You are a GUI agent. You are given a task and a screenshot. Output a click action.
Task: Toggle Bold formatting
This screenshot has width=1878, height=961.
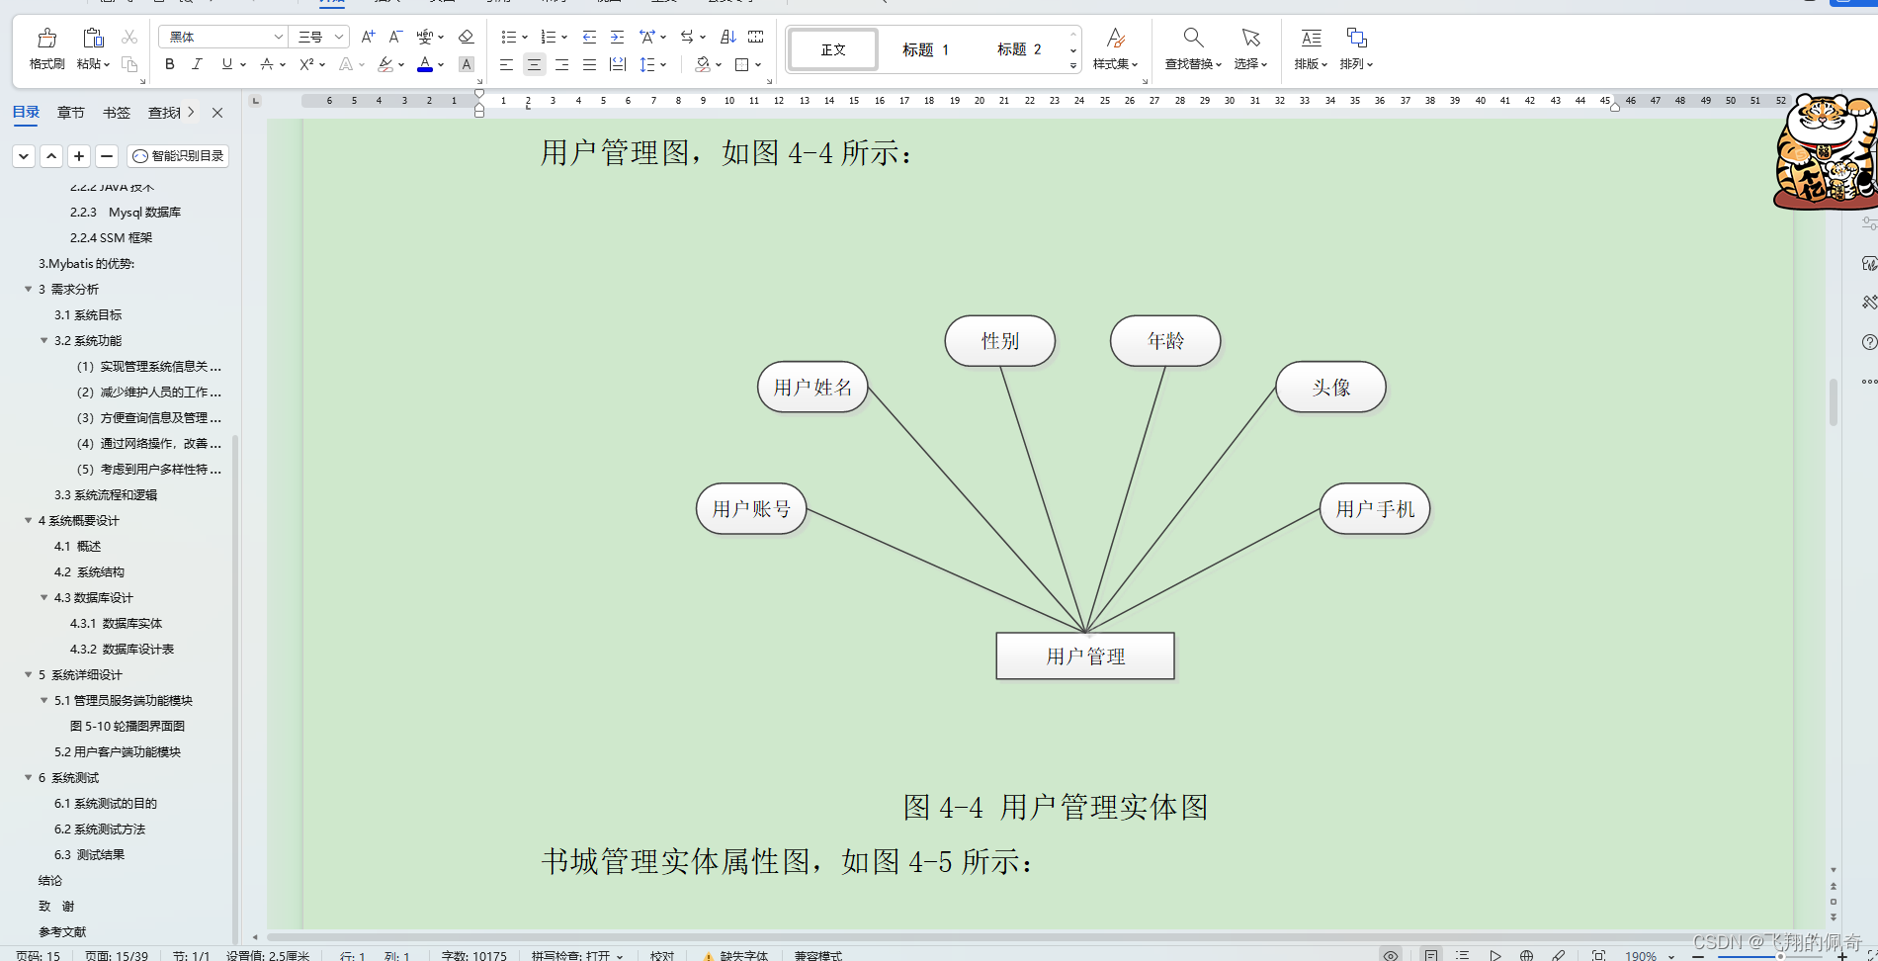tap(170, 64)
